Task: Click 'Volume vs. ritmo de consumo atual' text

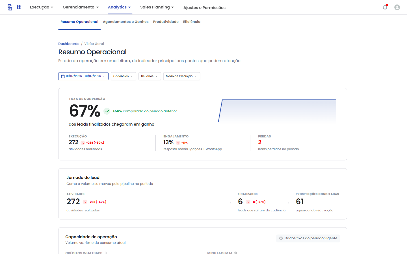Action: (x=96, y=243)
